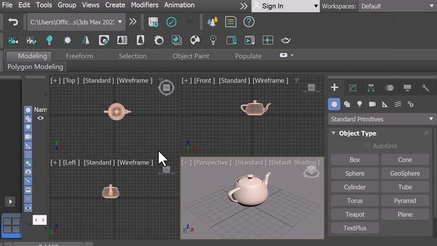Open the File menu
Image resolution: width=437 pixels, height=246 pixels.
point(8,5)
